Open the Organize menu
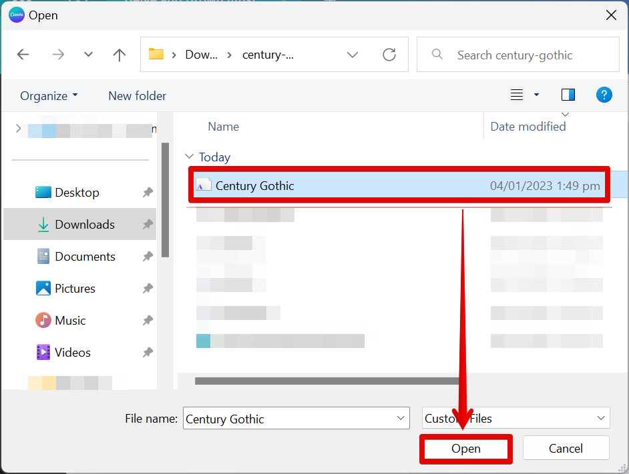The width and height of the screenshot is (629, 474). [x=49, y=95]
